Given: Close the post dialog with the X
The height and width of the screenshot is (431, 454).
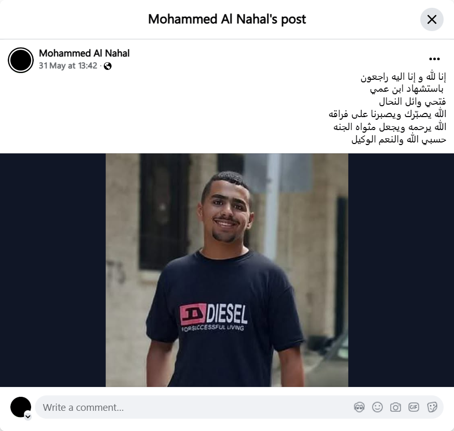Looking at the screenshot, I should coord(432,19).
